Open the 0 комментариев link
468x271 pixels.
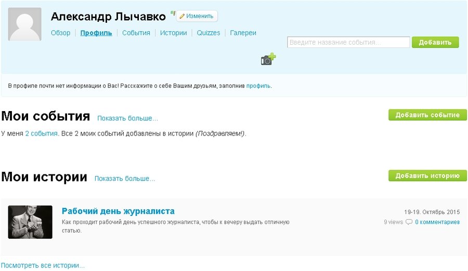point(437,222)
